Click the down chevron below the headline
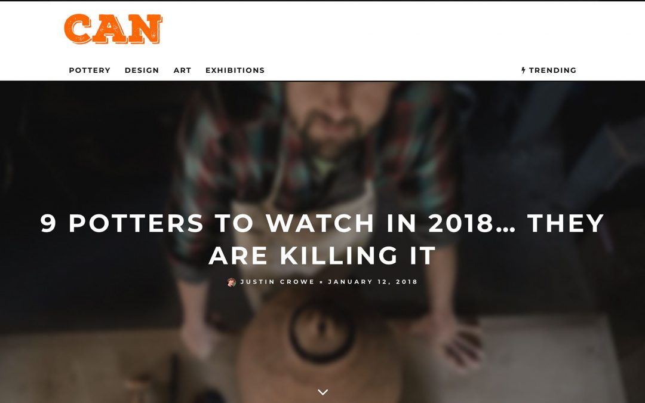 point(323,392)
